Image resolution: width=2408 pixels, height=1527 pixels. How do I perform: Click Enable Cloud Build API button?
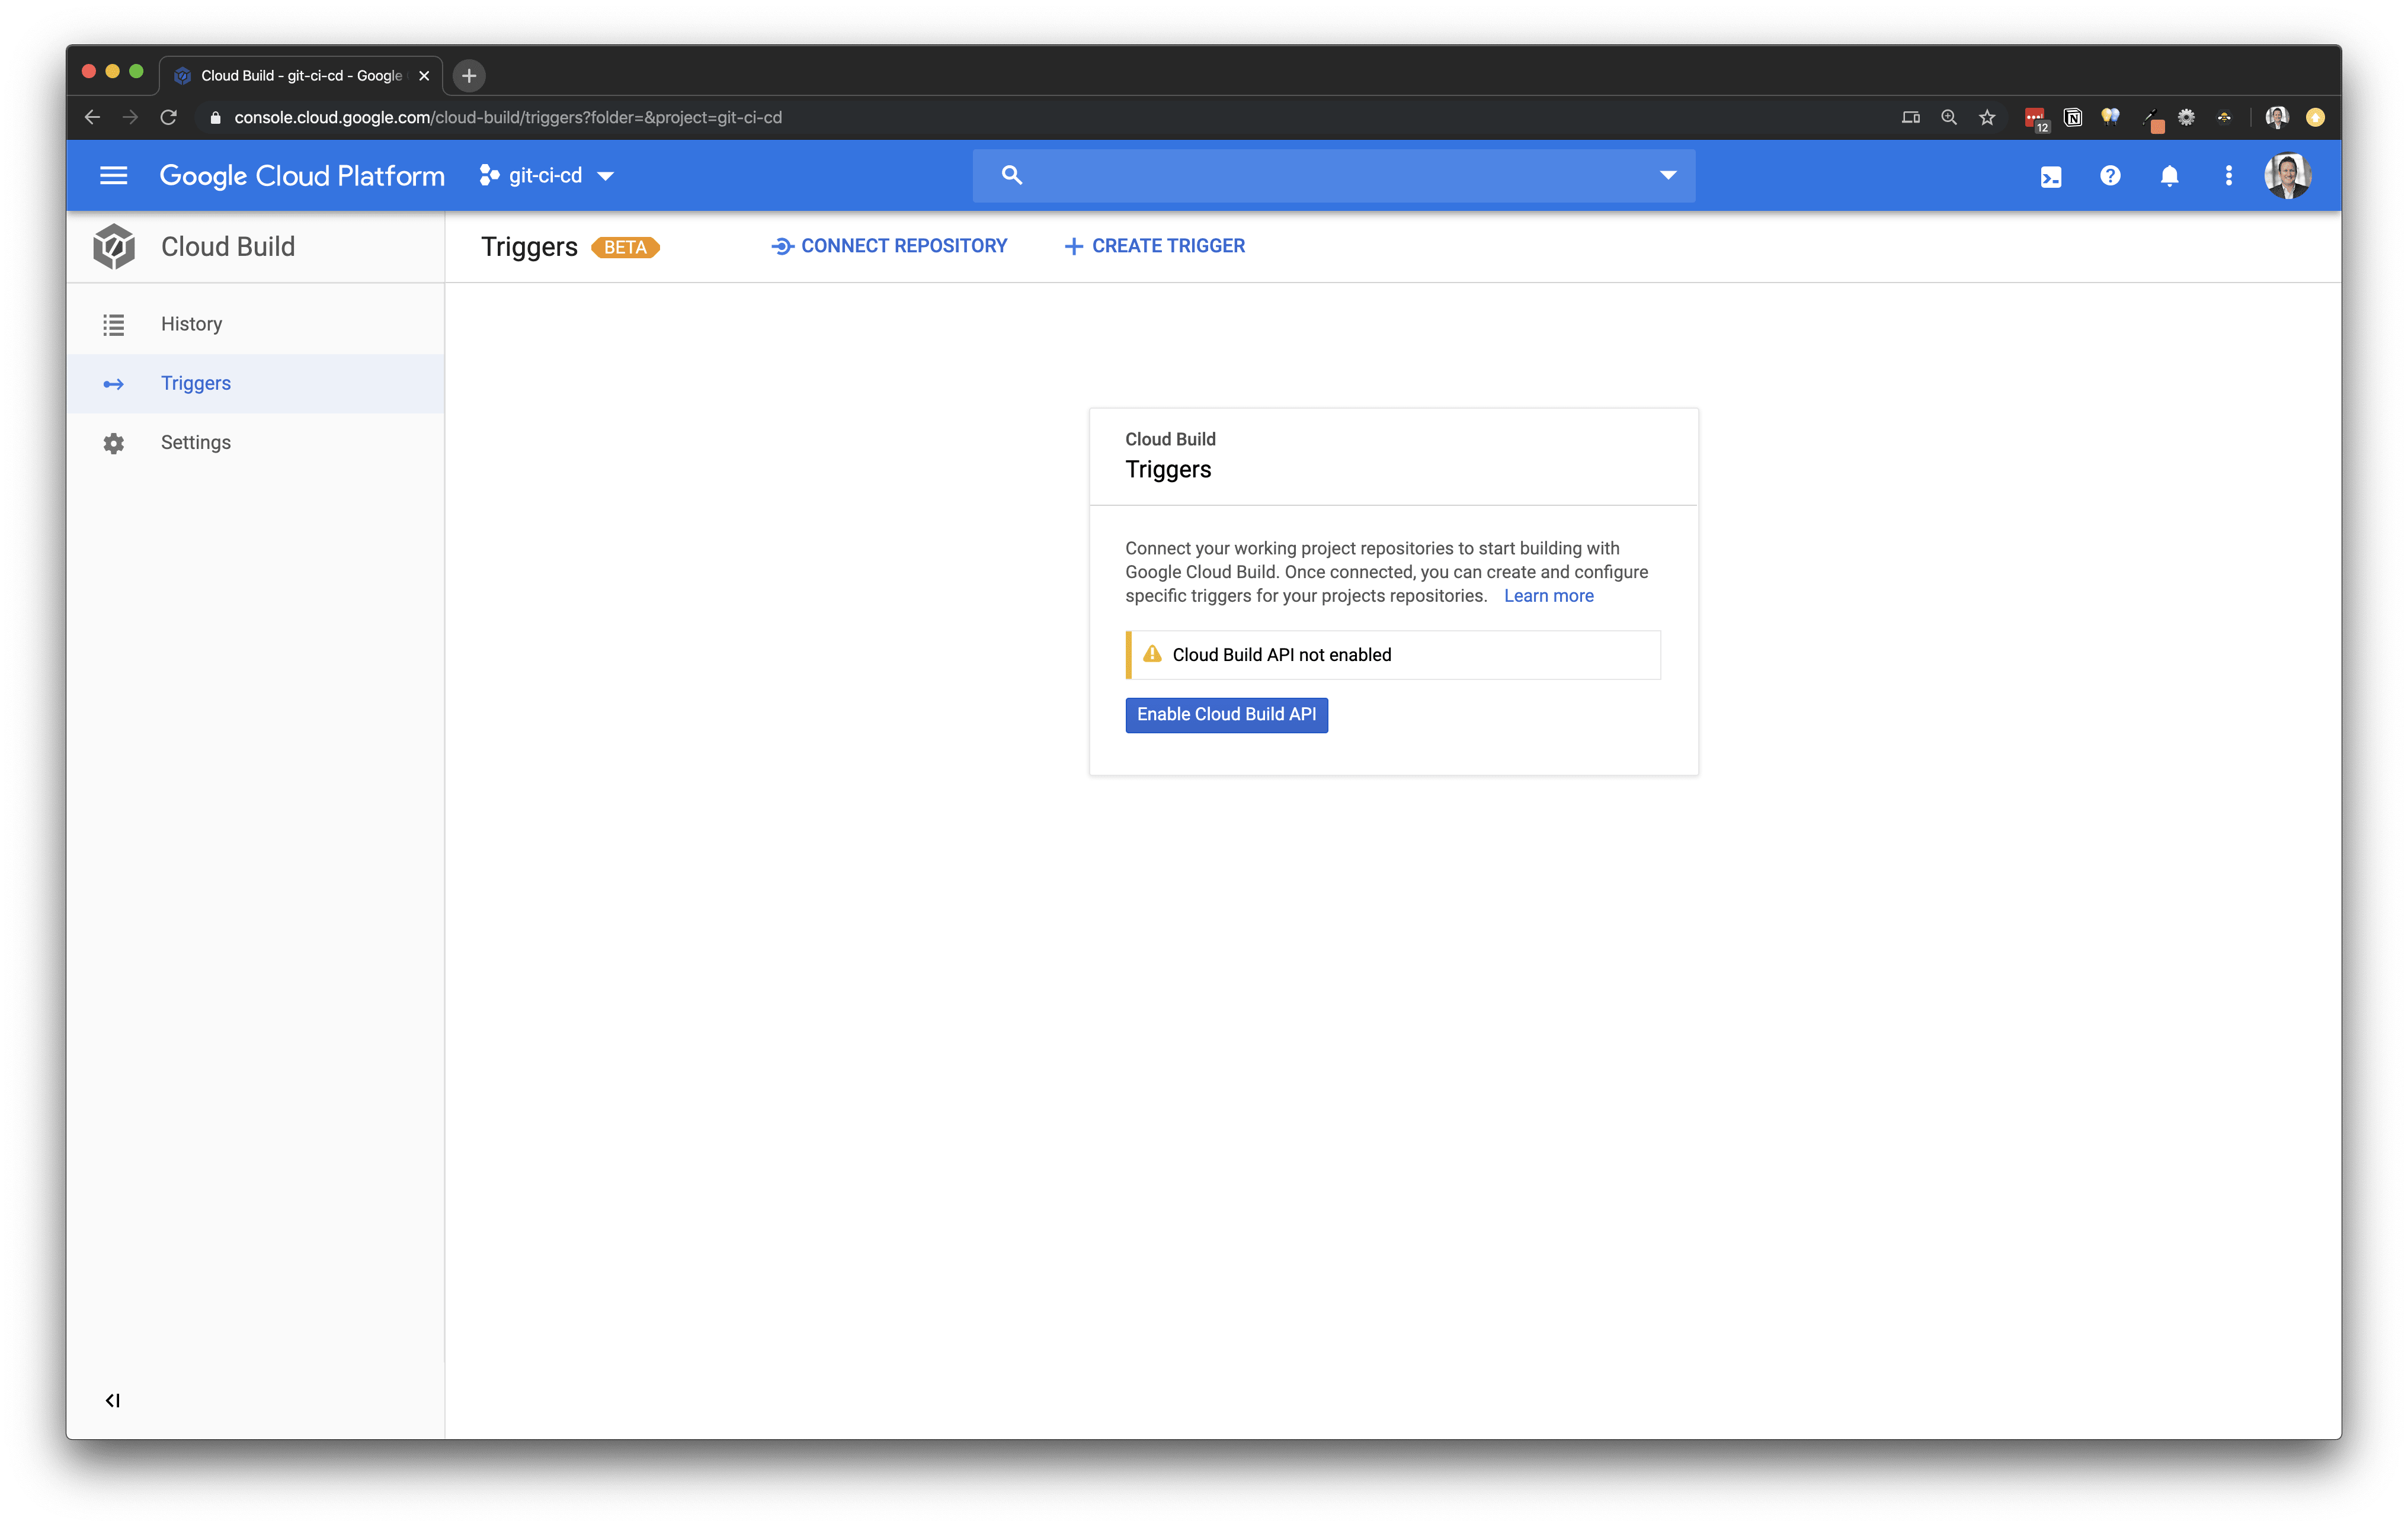pyautogui.click(x=1226, y=714)
